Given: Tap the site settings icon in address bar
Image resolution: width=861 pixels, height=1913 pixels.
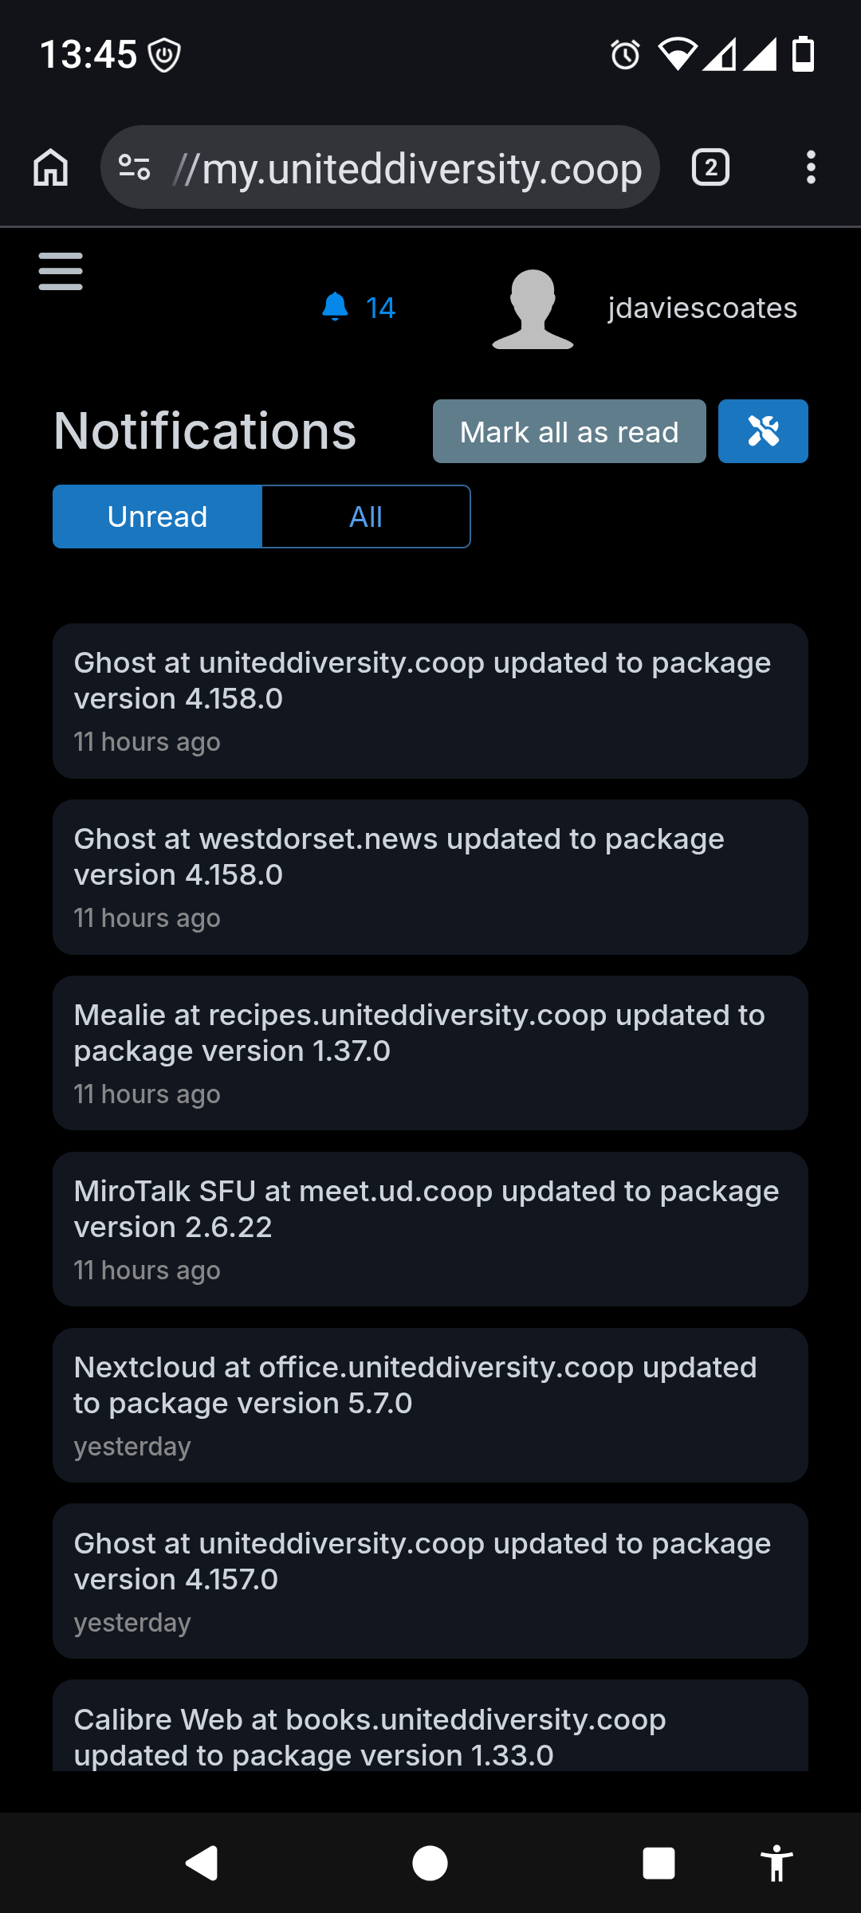Looking at the screenshot, I should click(134, 168).
